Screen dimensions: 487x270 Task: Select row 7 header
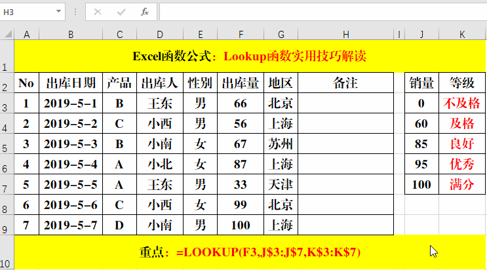[7, 184]
